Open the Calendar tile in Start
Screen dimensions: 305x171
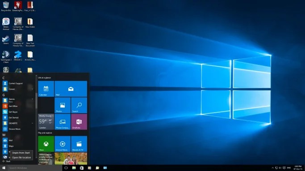(46, 89)
